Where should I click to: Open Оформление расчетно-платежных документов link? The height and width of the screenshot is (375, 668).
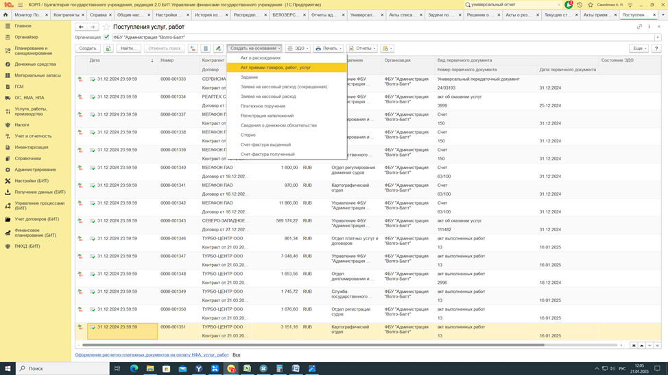coord(152,354)
